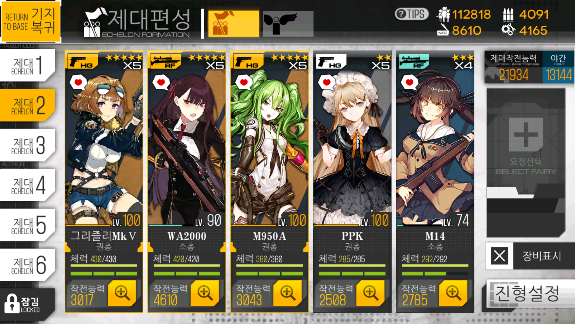
Task: Open the magnifier for 그리즐리Mk V stats
Action: tap(122, 293)
